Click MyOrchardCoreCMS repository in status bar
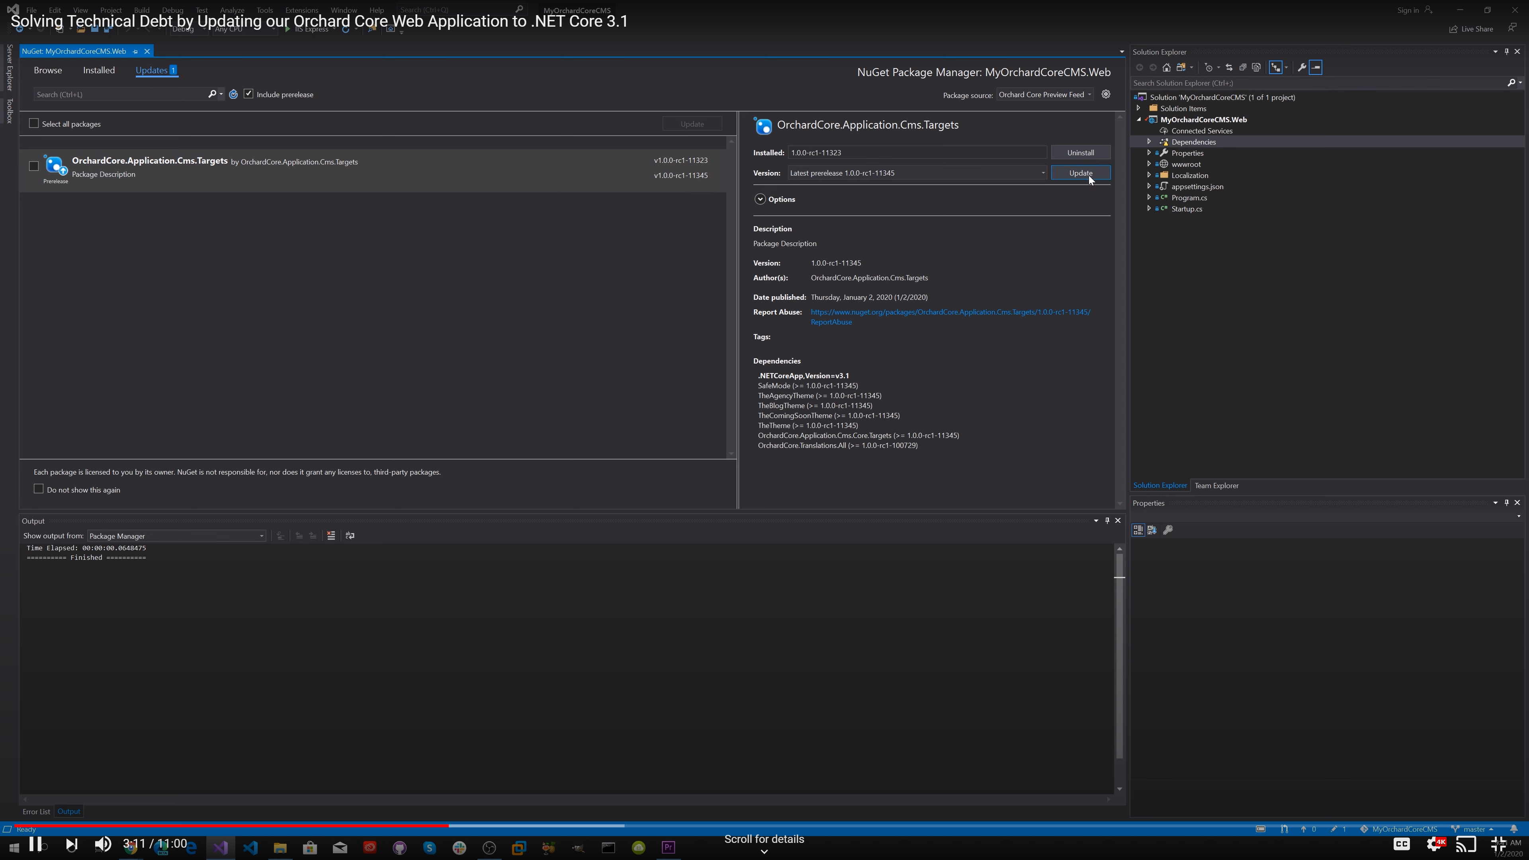 1398,829
